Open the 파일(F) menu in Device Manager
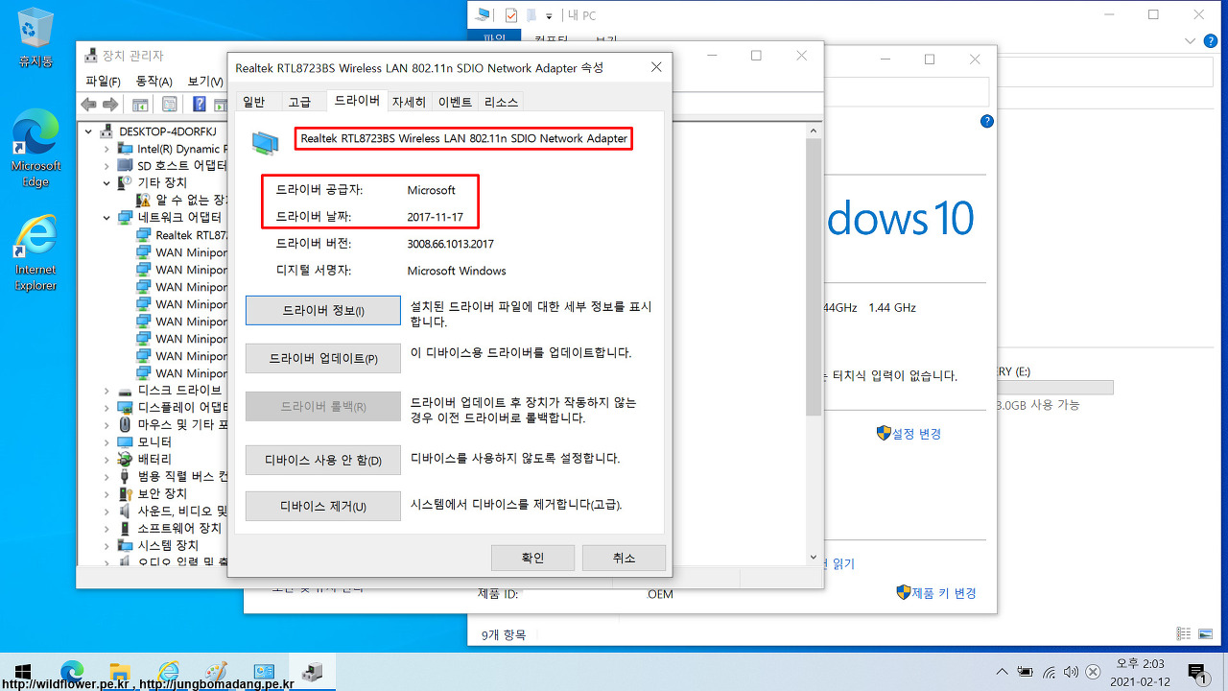The width and height of the screenshot is (1228, 691). (x=103, y=81)
